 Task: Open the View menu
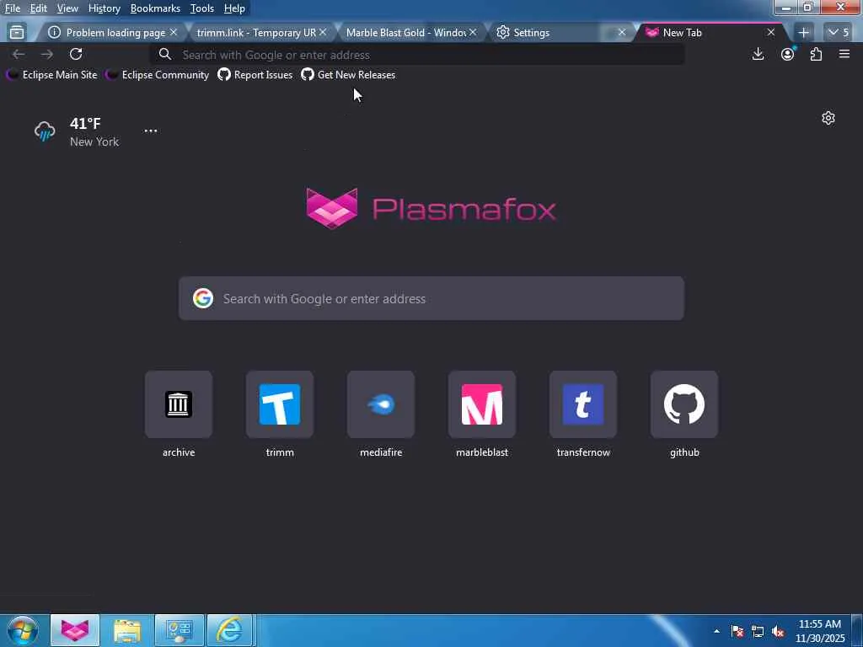67,8
